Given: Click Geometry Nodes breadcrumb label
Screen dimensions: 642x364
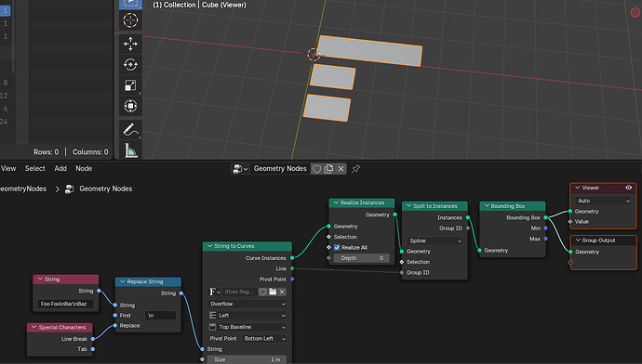Looking at the screenshot, I should click(106, 188).
